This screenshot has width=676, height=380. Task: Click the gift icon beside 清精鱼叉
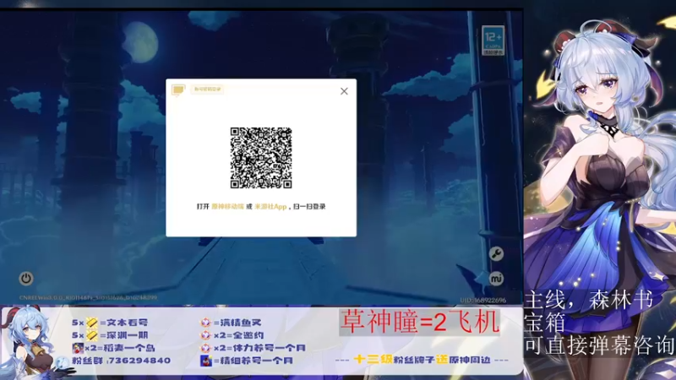coord(206,323)
